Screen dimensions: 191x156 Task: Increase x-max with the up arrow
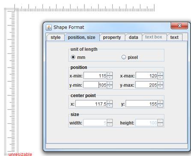[160, 74]
